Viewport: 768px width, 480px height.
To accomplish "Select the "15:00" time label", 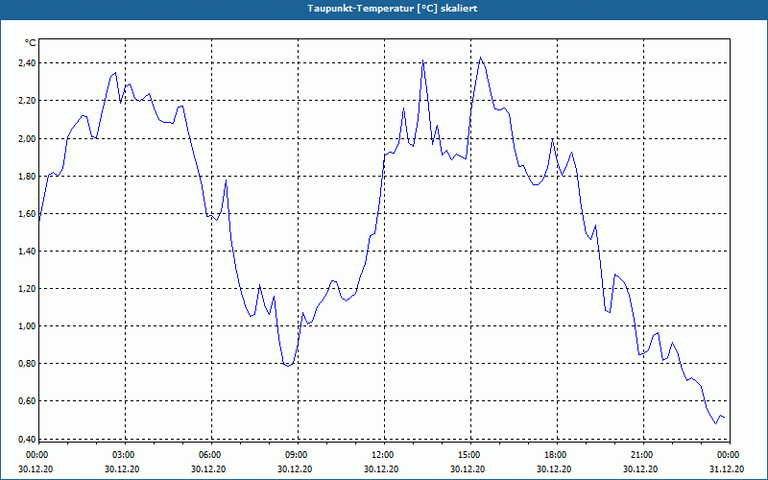I will (468, 455).
